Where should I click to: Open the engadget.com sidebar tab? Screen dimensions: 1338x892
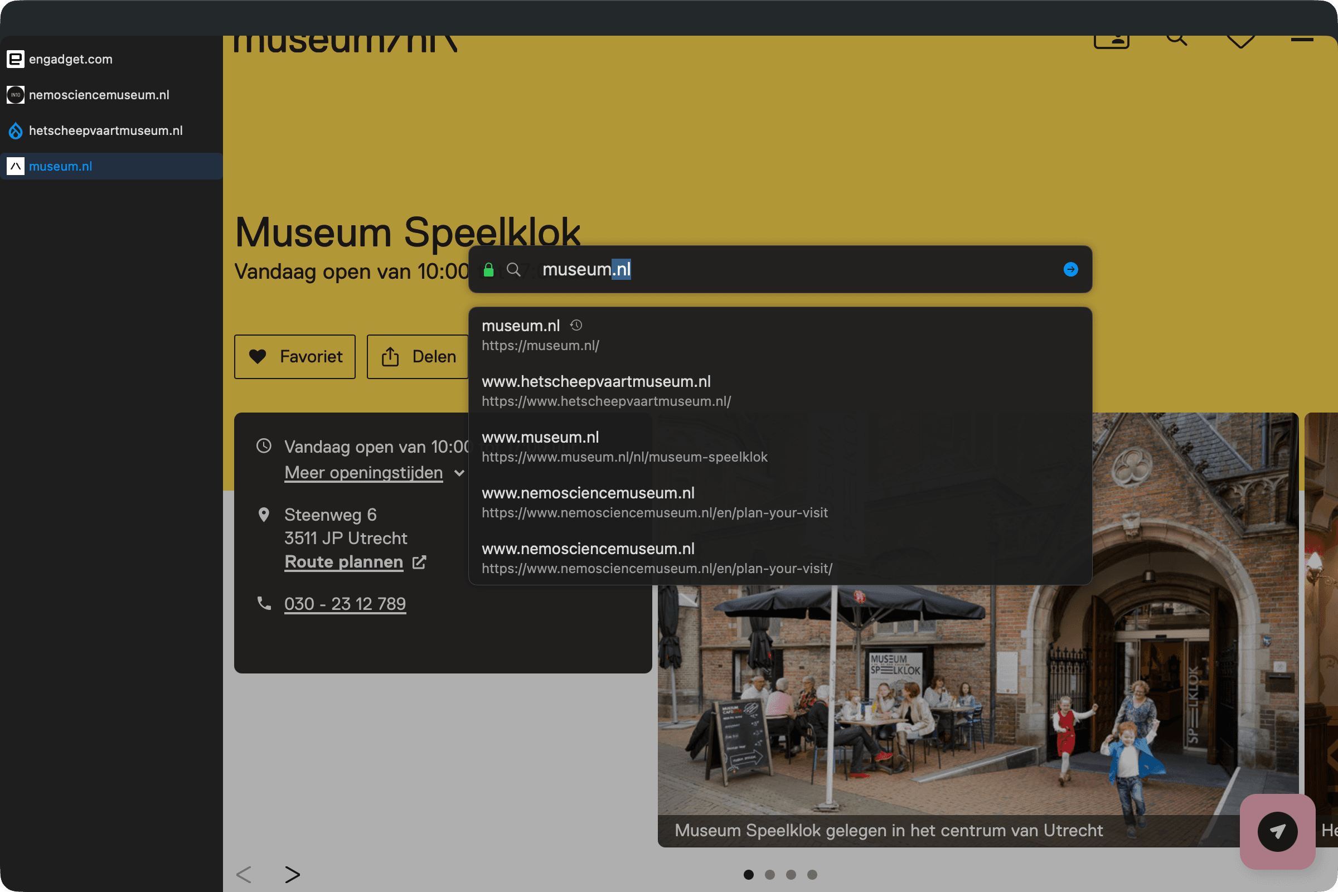111,59
